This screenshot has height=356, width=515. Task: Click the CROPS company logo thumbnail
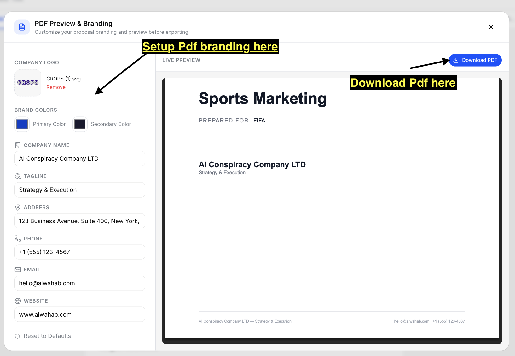tap(28, 83)
